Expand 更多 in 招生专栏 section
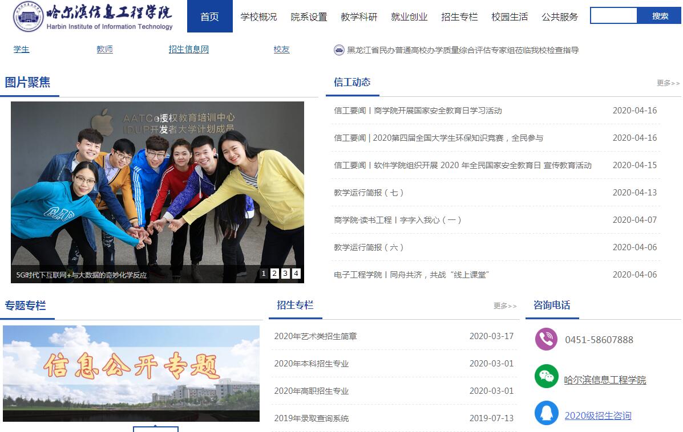This screenshot has width=683, height=432. click(x=505, y=306)
